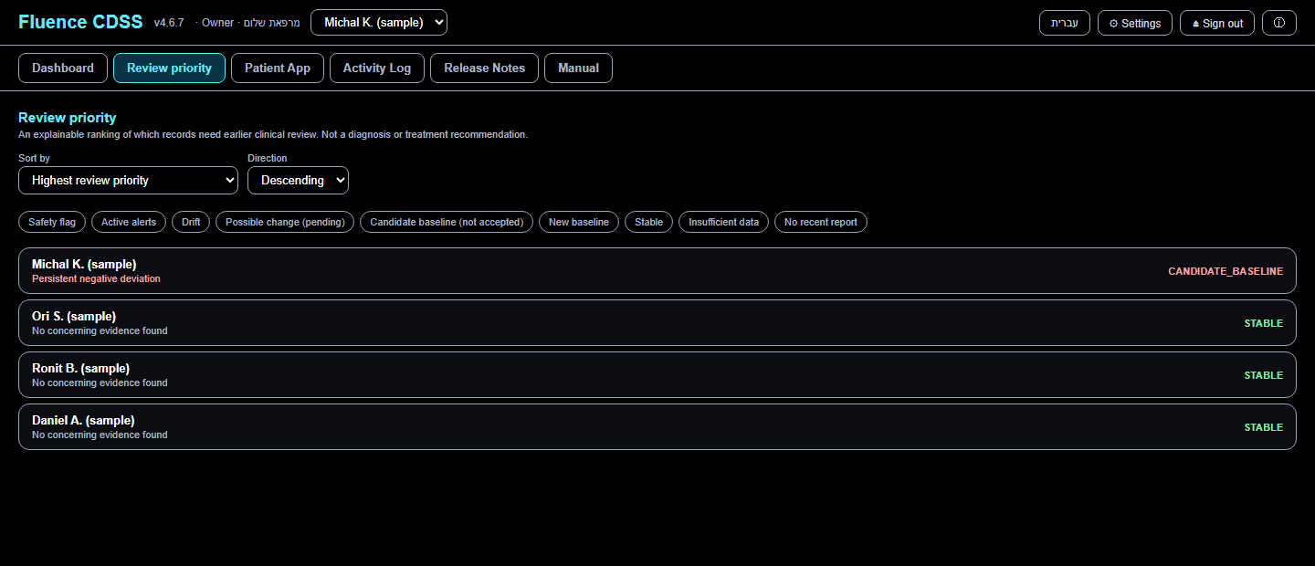Screen dimensions: 1315x566
Task: Open the Ori S. (sample) record row
Action: [x=657, y=323]
